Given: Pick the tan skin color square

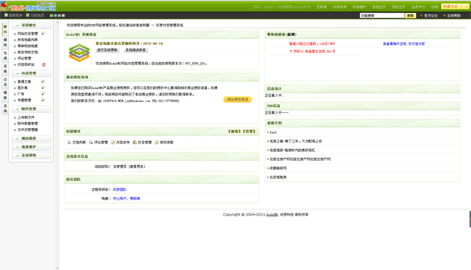Looking at the screenshot, I should coord(59,16).
